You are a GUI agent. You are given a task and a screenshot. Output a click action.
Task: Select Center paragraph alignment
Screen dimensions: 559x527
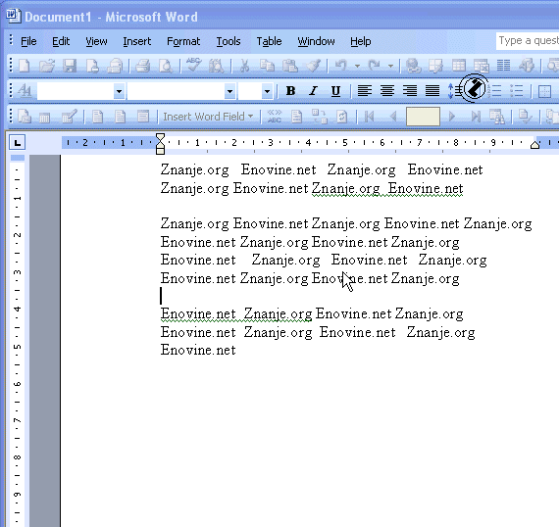387,91
